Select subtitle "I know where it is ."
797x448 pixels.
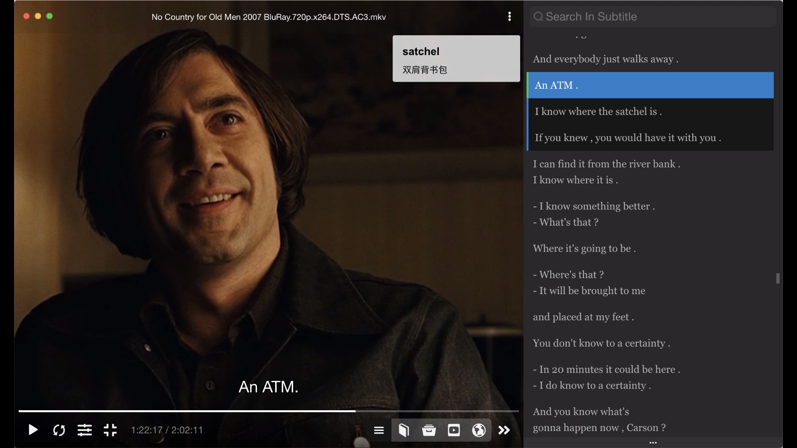[x=575, y=180]
